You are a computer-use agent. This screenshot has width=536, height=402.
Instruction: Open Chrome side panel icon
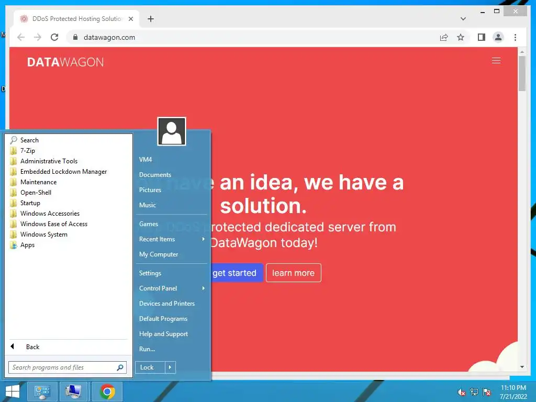[482, 37]
